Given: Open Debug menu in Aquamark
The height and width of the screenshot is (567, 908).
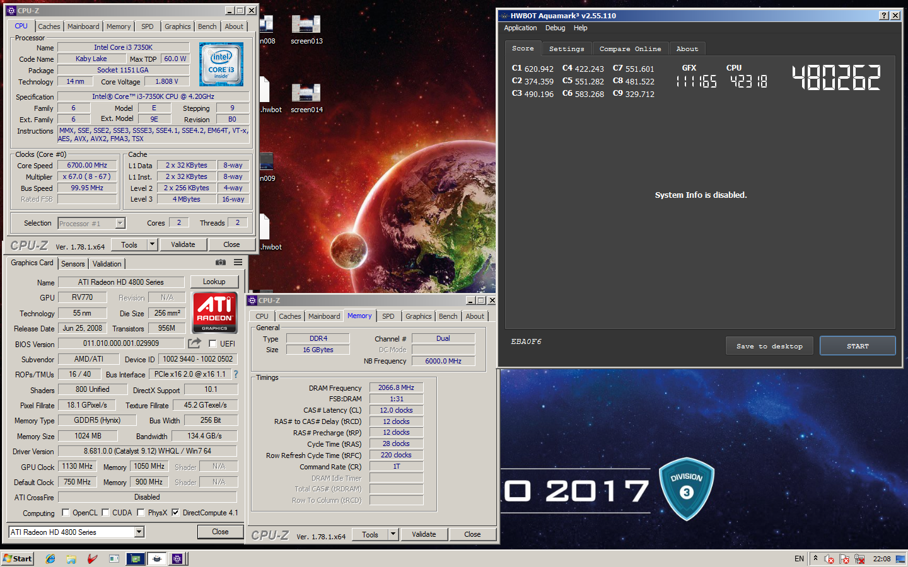Looking at the screenshot, I should tap(555, 28).
